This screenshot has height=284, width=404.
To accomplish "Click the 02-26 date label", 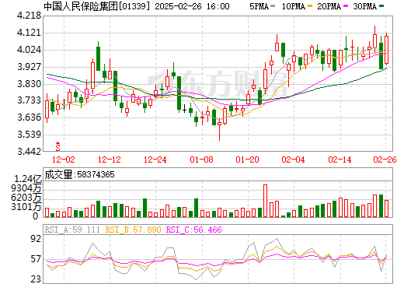I will 385,160.
